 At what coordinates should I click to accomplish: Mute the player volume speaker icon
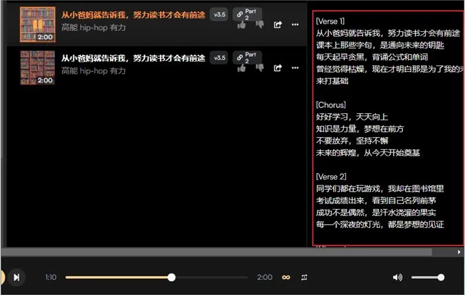tap(398, 278)
